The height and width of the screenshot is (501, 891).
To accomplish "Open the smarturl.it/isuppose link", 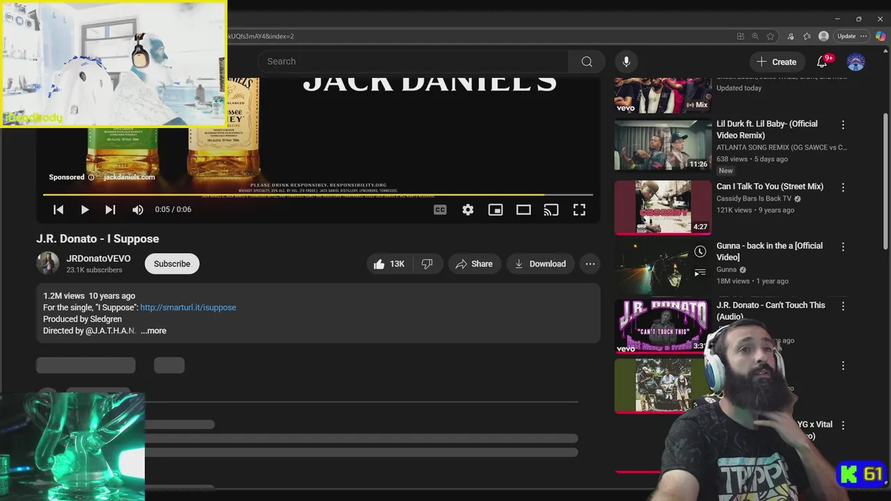I will [188, 308].
